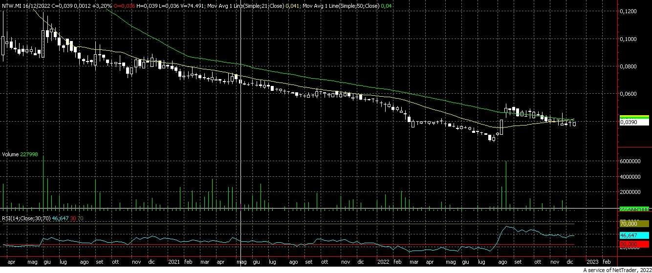Click the red 30,000 RSI level tag
The image size is (652, 273).
coord(633,244)
